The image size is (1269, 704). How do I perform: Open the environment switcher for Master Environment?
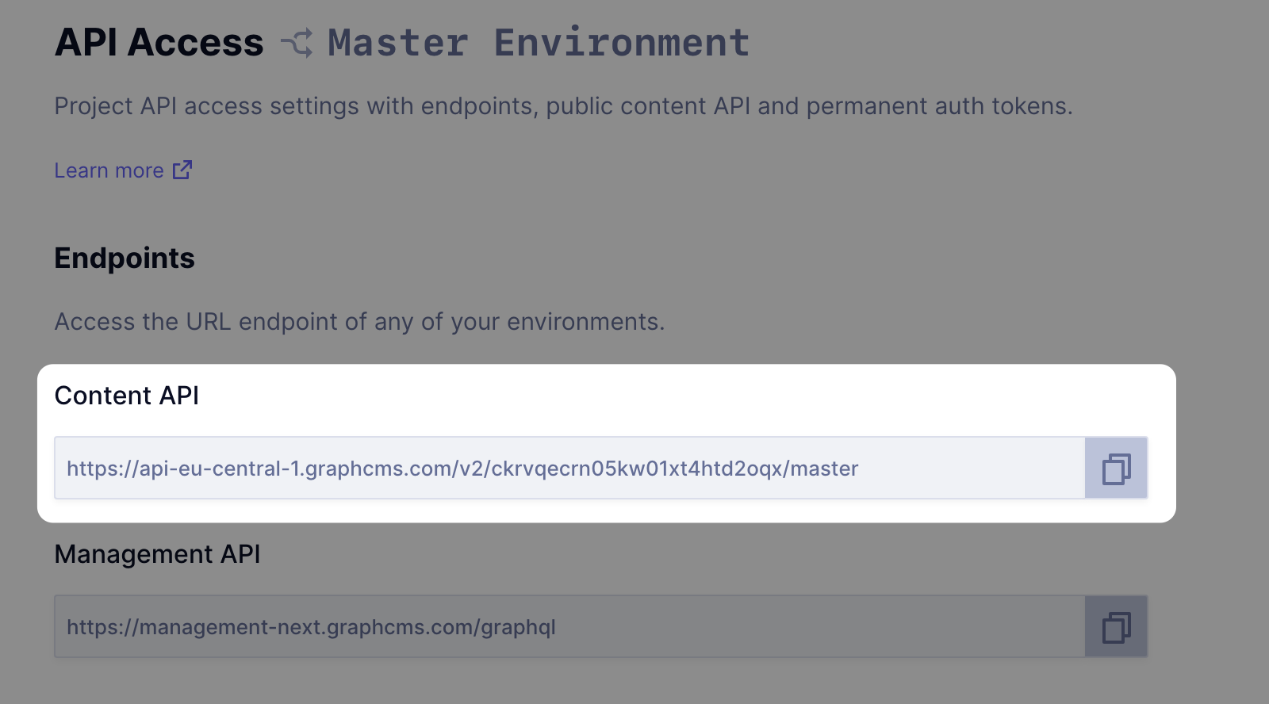[x=298, y=41]
